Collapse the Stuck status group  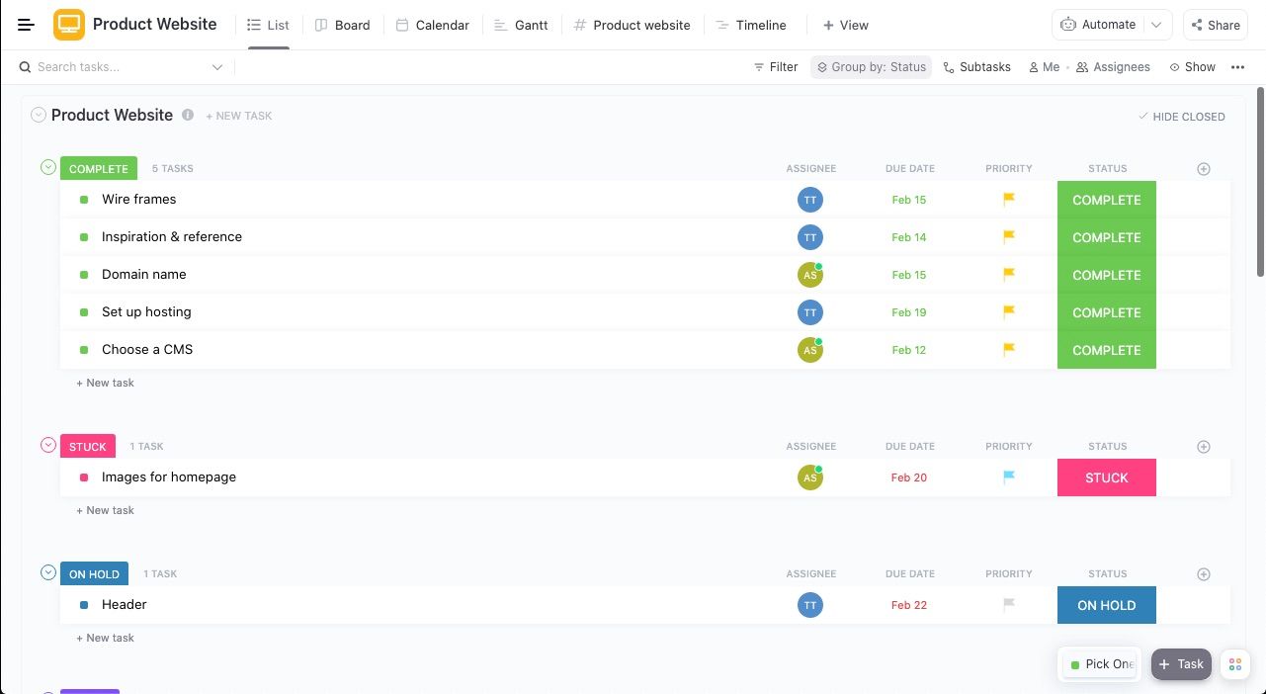[47, 445]
